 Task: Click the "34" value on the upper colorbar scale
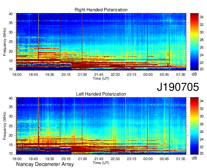(202, 17)
